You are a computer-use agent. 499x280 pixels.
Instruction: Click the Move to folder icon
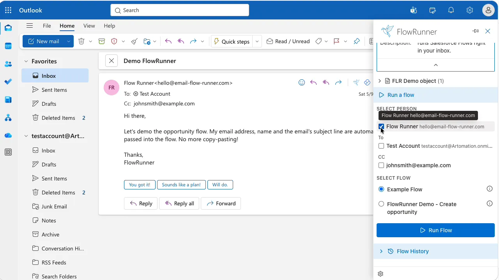147,41
